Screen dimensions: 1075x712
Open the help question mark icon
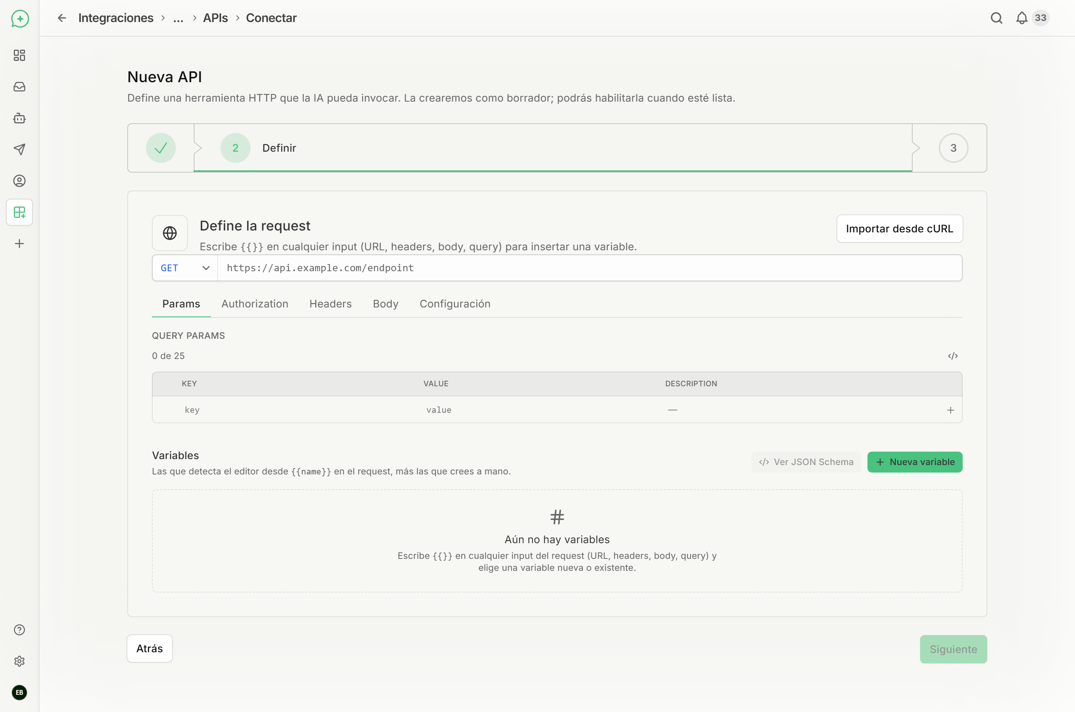[x=19, y=630]
